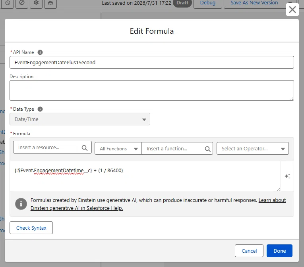
Task: Click the Insert a resource search field
Action: click(x=52, y=147)
